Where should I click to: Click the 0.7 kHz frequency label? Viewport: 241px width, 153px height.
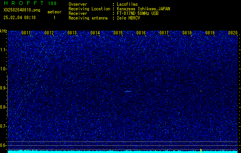point(3,126)
